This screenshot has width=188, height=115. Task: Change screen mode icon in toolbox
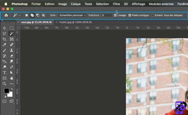(11, 101)
